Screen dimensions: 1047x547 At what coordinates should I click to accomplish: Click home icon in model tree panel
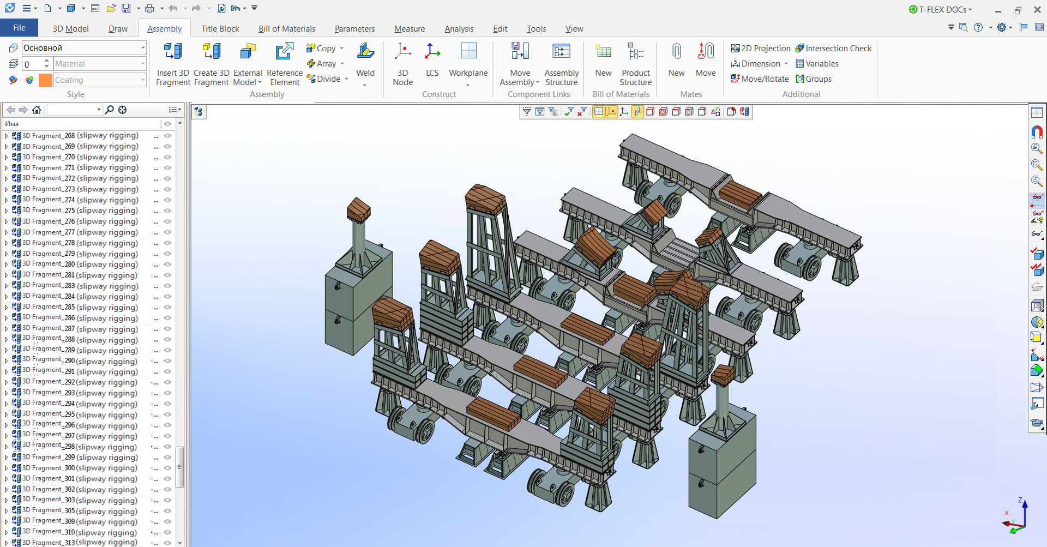(x=37, y=110)
